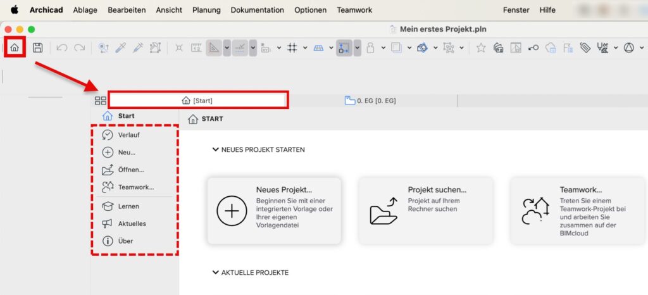
Task: Click the black grid lines icon
Action: click(x=292, y=48)
